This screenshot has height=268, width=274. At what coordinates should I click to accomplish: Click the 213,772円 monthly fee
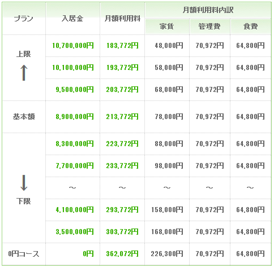[x=122, y=117]
